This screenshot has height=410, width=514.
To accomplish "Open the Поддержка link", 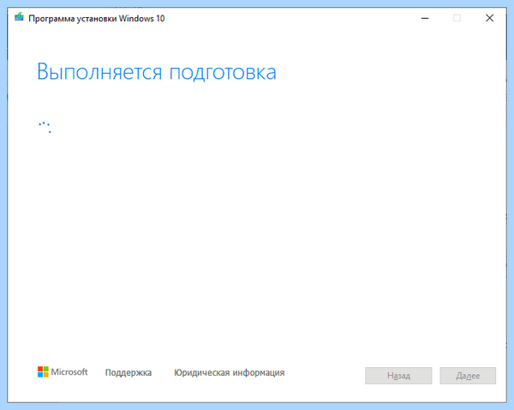I will point(128,372).
